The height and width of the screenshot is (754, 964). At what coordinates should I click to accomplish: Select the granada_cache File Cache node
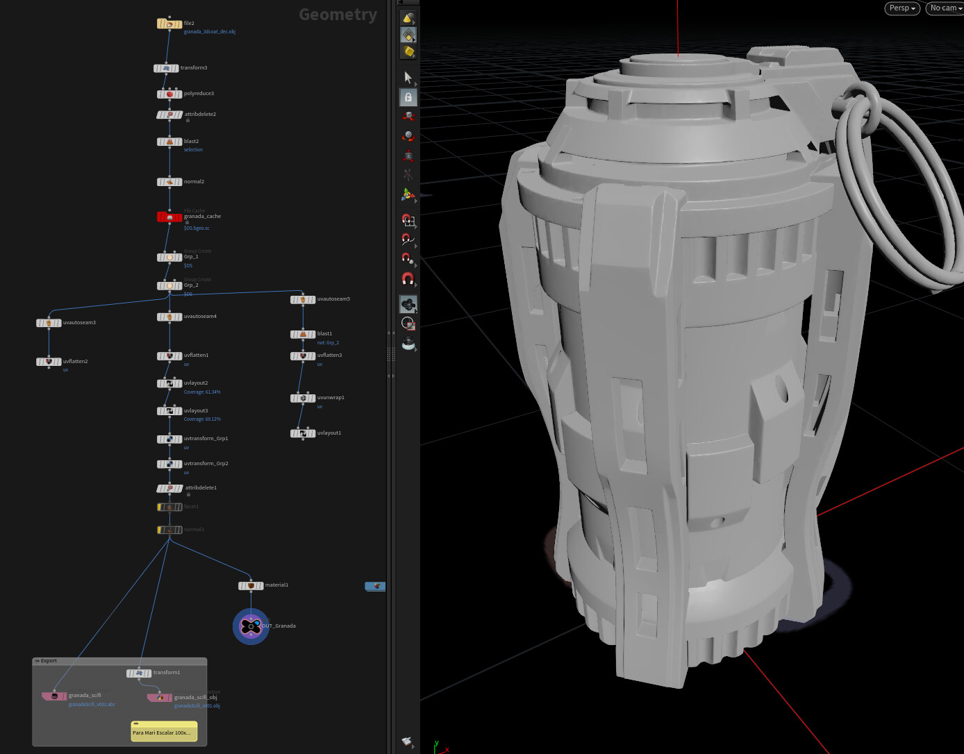point(169,217)
